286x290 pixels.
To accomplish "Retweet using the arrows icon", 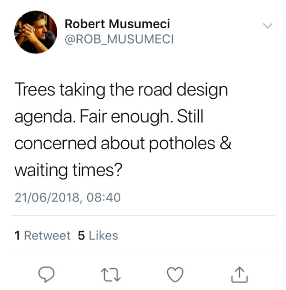I will (111, 274).
